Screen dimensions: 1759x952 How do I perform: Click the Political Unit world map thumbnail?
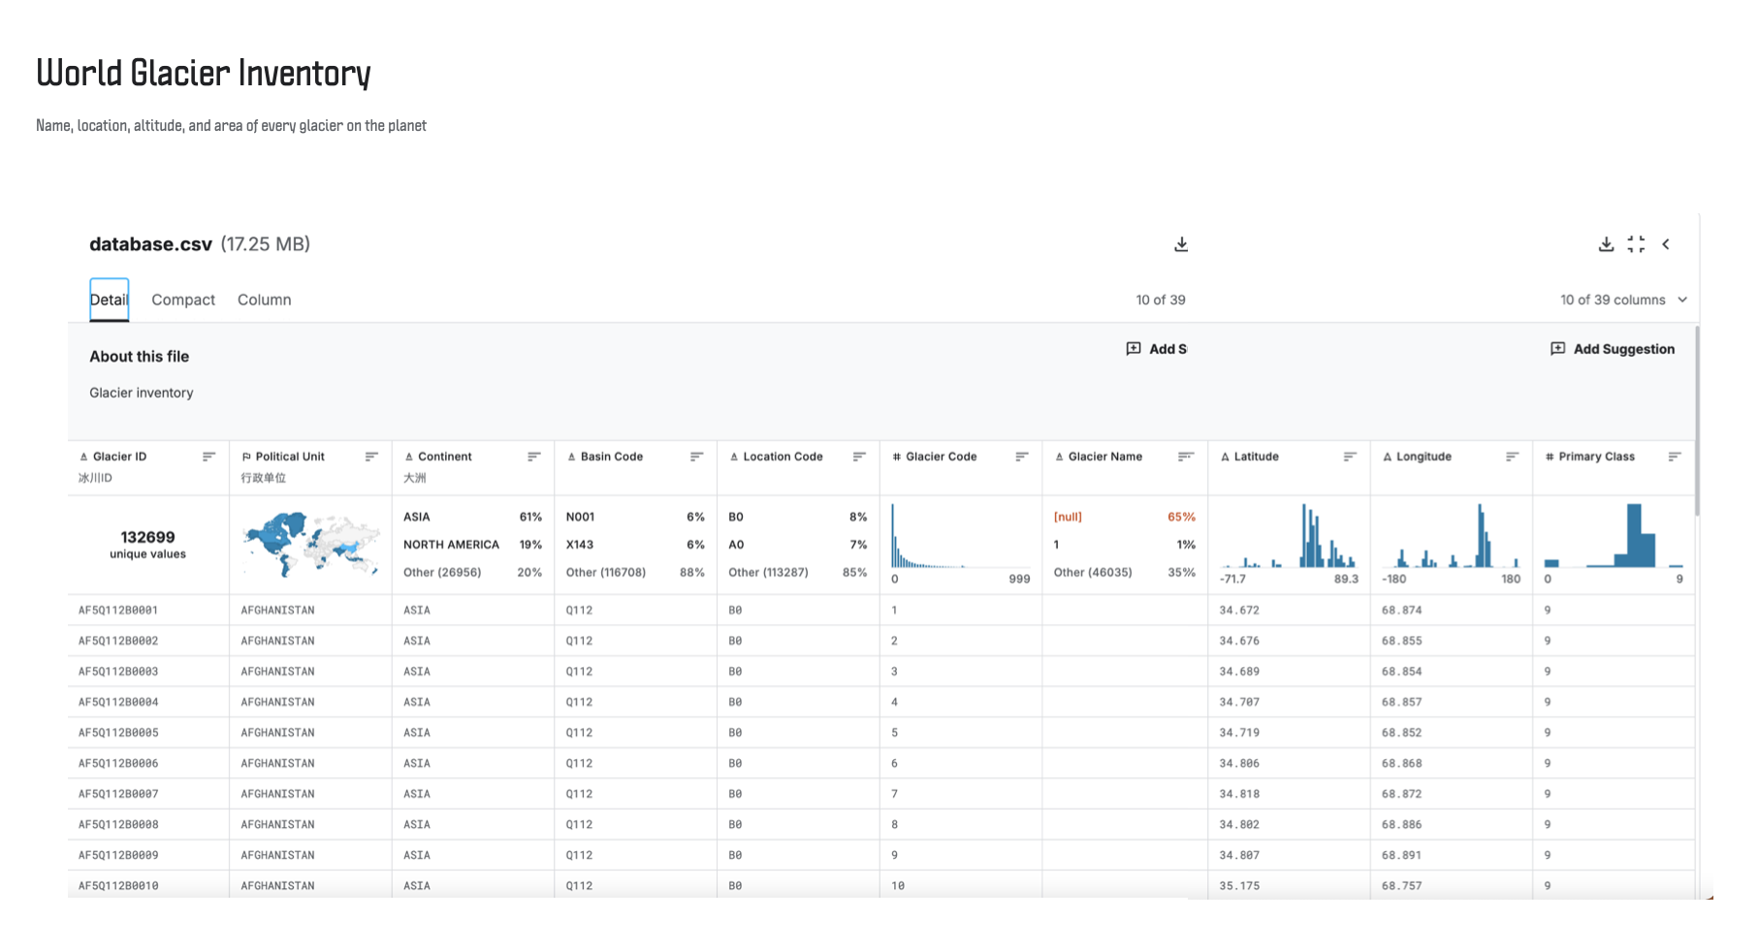pyautogui.click(x=310, y=544)
